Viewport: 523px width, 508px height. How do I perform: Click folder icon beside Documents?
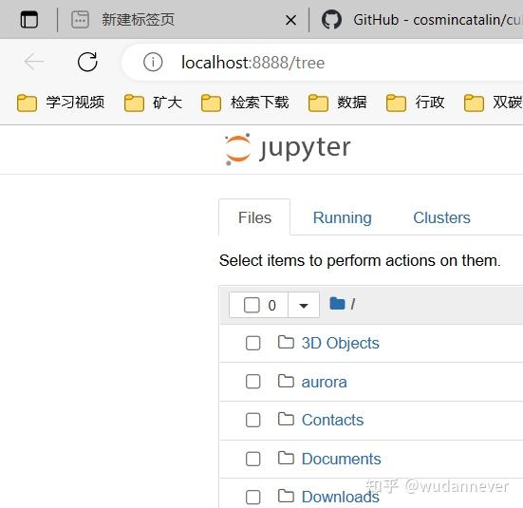pos(286,458)
